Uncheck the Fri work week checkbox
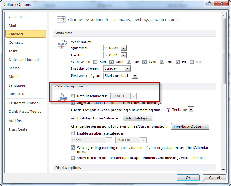Screen dimensions: 231x186 tap(178, 62)
